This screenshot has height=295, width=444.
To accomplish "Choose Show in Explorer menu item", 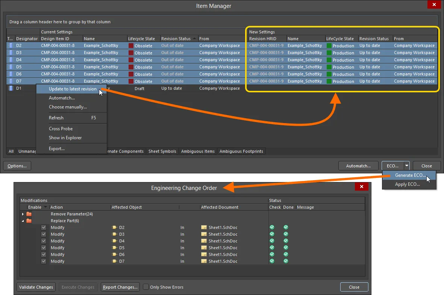I will [72, 138].
